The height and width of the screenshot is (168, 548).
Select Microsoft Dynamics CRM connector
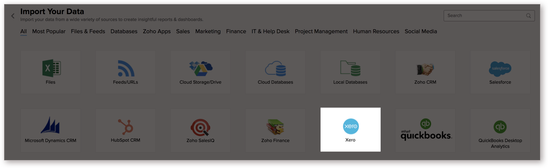(51, 130)
